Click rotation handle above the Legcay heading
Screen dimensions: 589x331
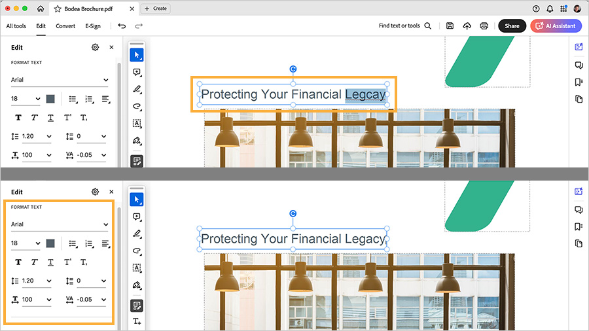pyautogui.click(x=293, y=69)
